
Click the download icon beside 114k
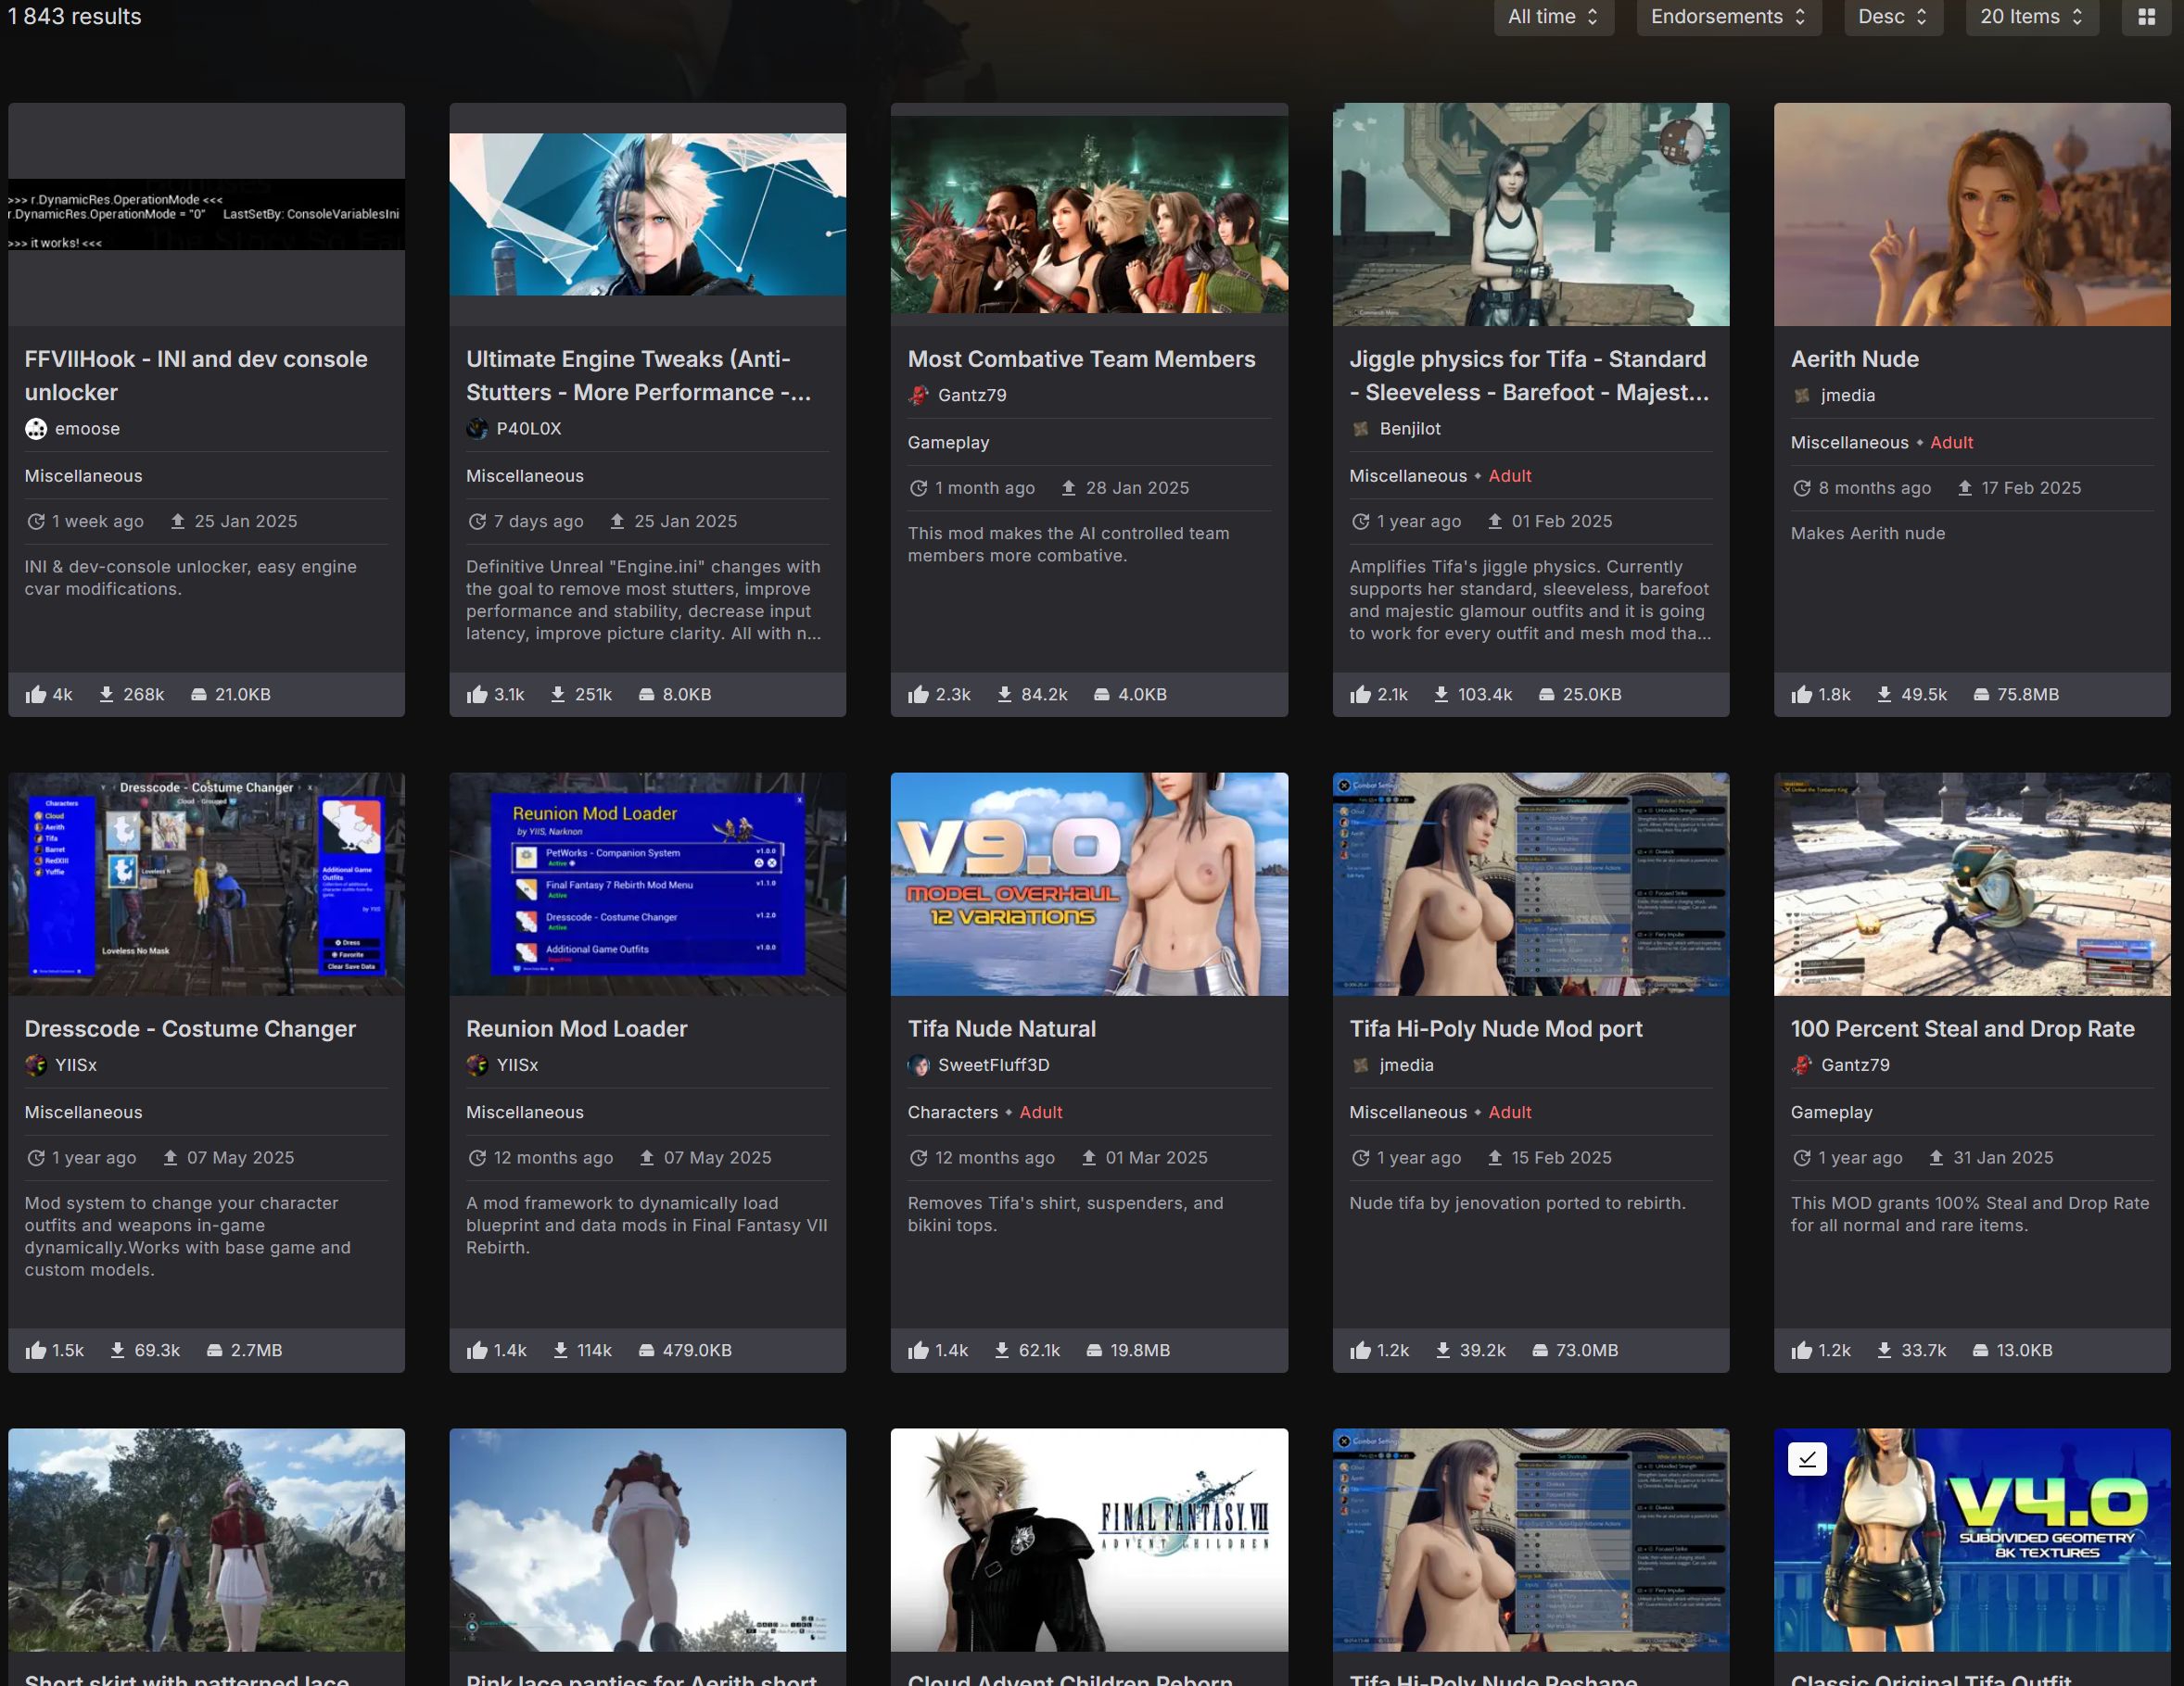click(x=560, y=1351)
